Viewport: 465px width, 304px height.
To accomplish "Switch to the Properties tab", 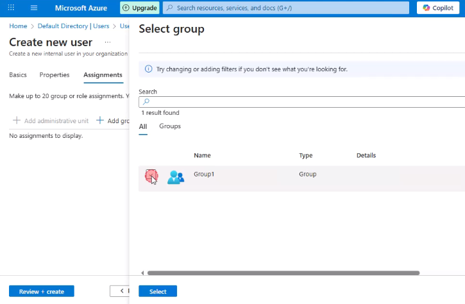I will [55, 75].
